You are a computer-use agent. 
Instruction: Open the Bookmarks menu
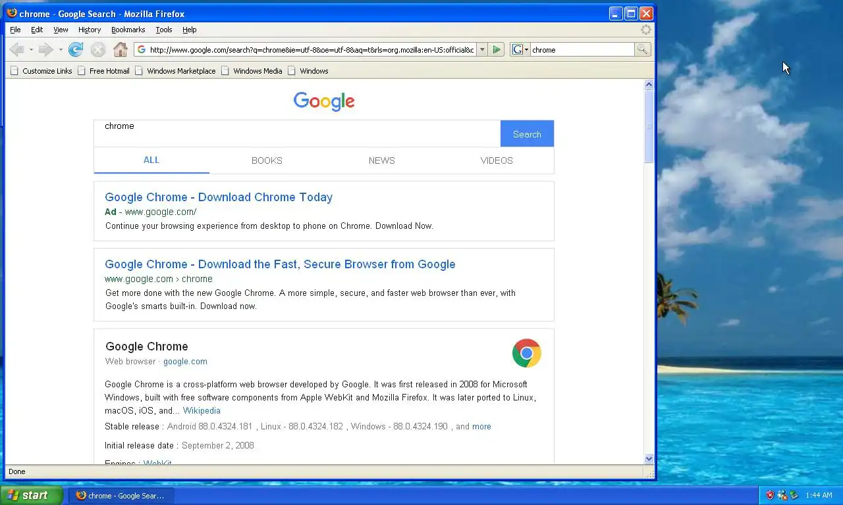point(128,30)
